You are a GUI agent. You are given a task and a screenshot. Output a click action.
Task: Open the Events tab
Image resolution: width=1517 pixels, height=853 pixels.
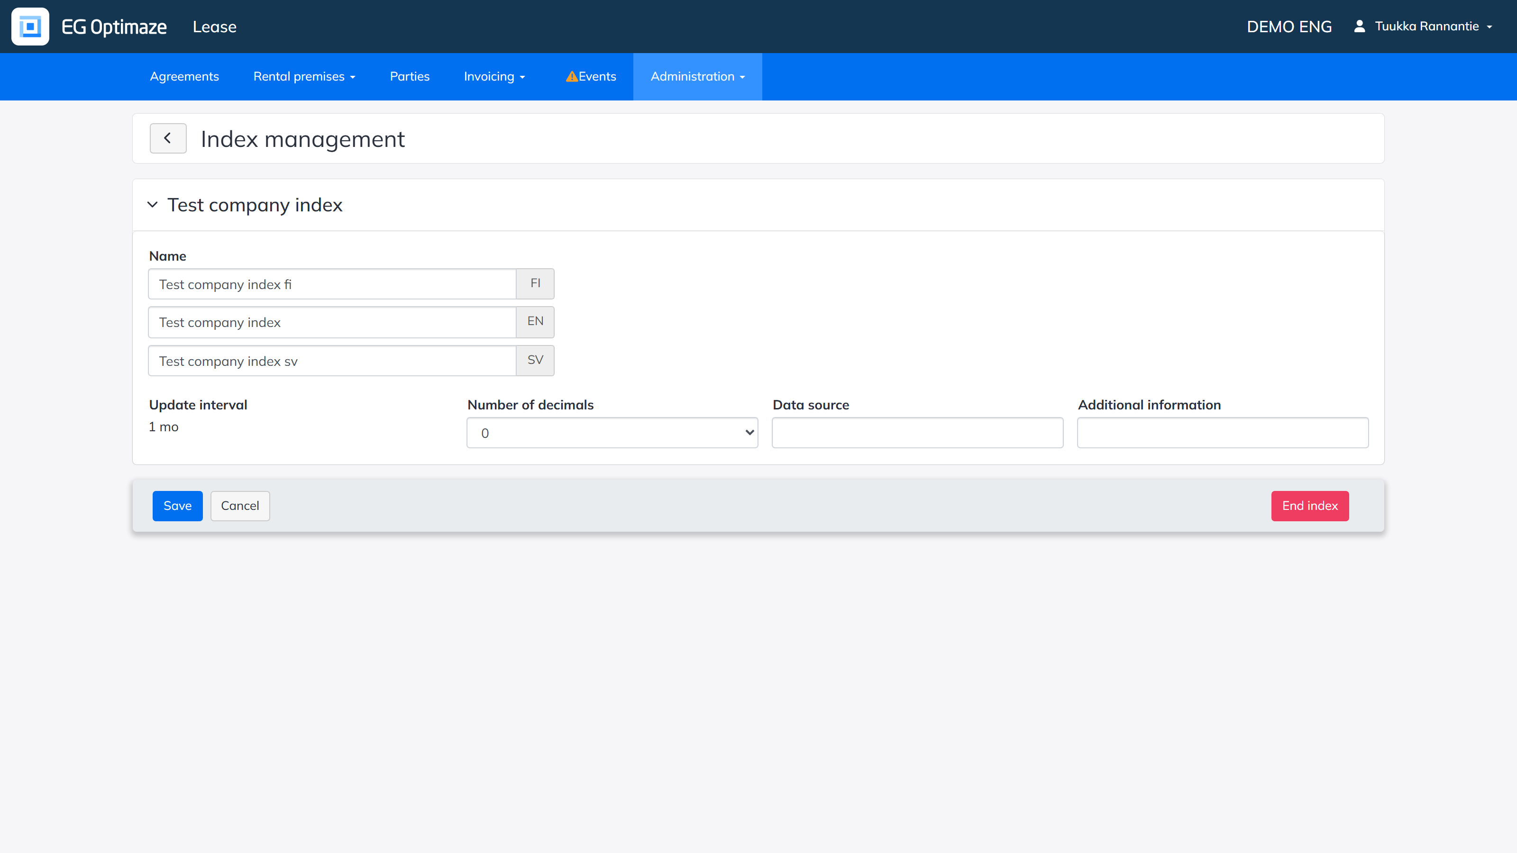(x=591, y=76)
